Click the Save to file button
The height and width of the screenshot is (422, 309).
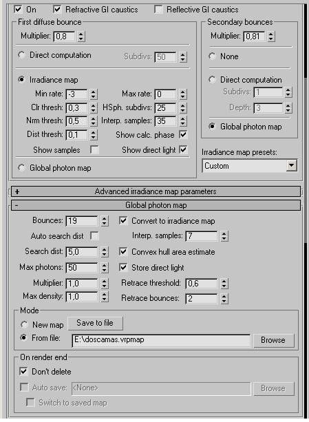click(x=95, y=323)
